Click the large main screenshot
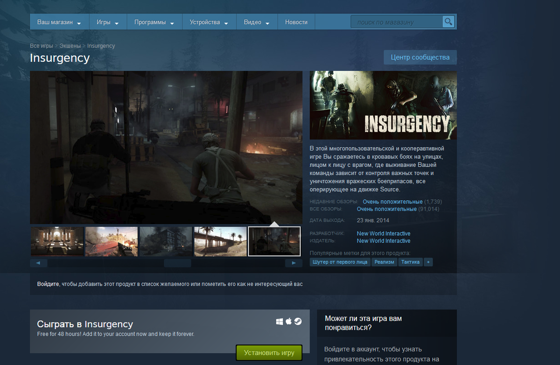The height and width of the screenshot is (365, 560). (166, 147)
